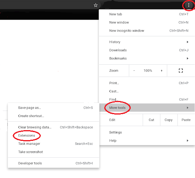Expand the History submenu
The height and width of the screenshot is (178, 195).
(x=147, y=42)
